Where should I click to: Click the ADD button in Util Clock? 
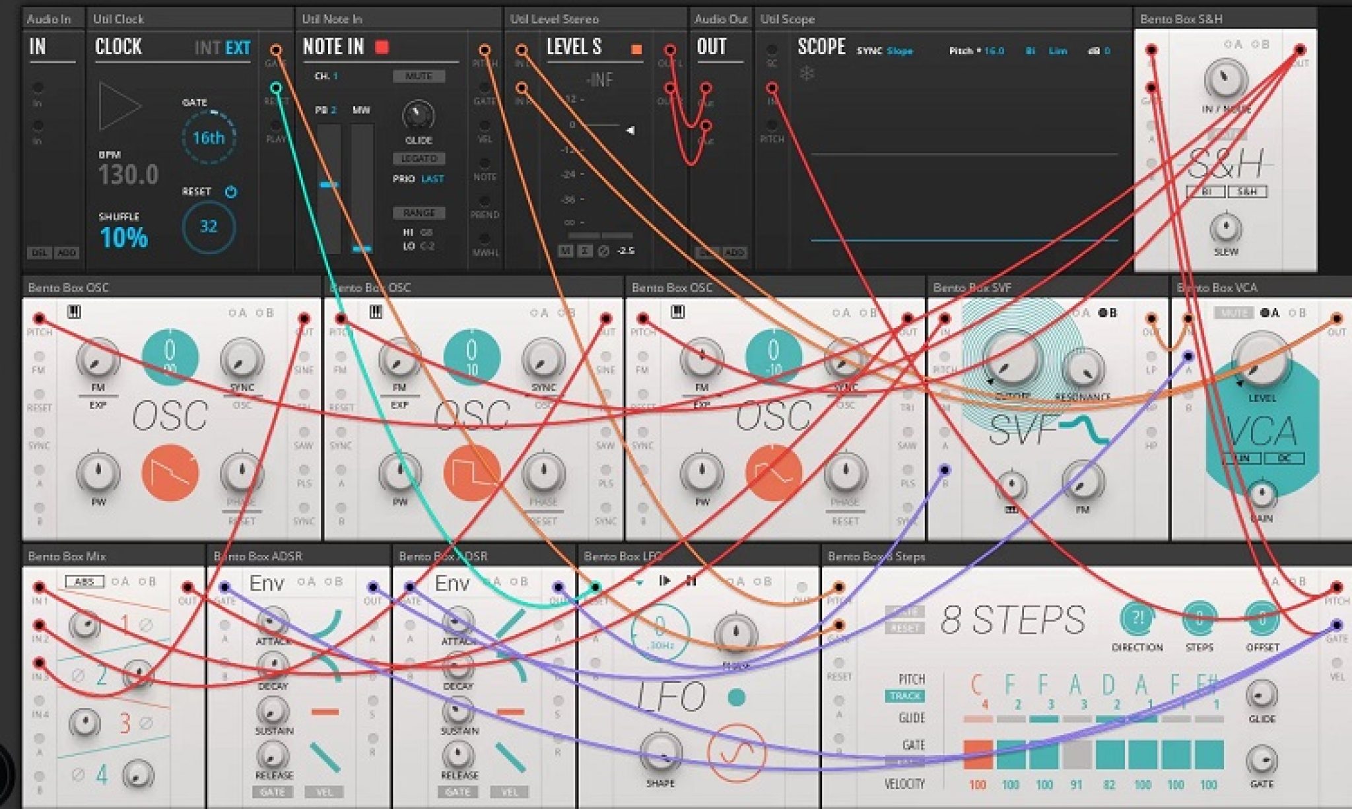[68, 251]
